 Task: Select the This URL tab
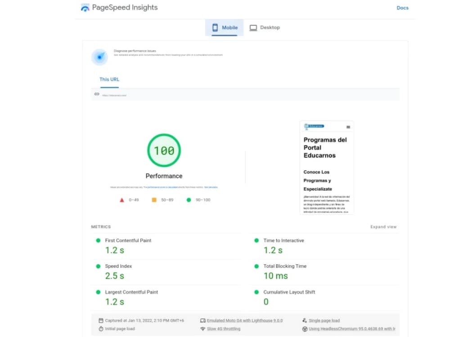point(109,79)
